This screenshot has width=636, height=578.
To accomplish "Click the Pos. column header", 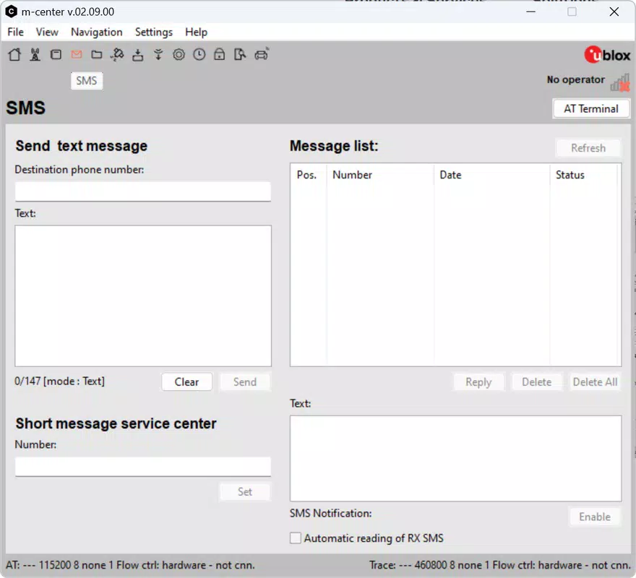I will [309, 175].
